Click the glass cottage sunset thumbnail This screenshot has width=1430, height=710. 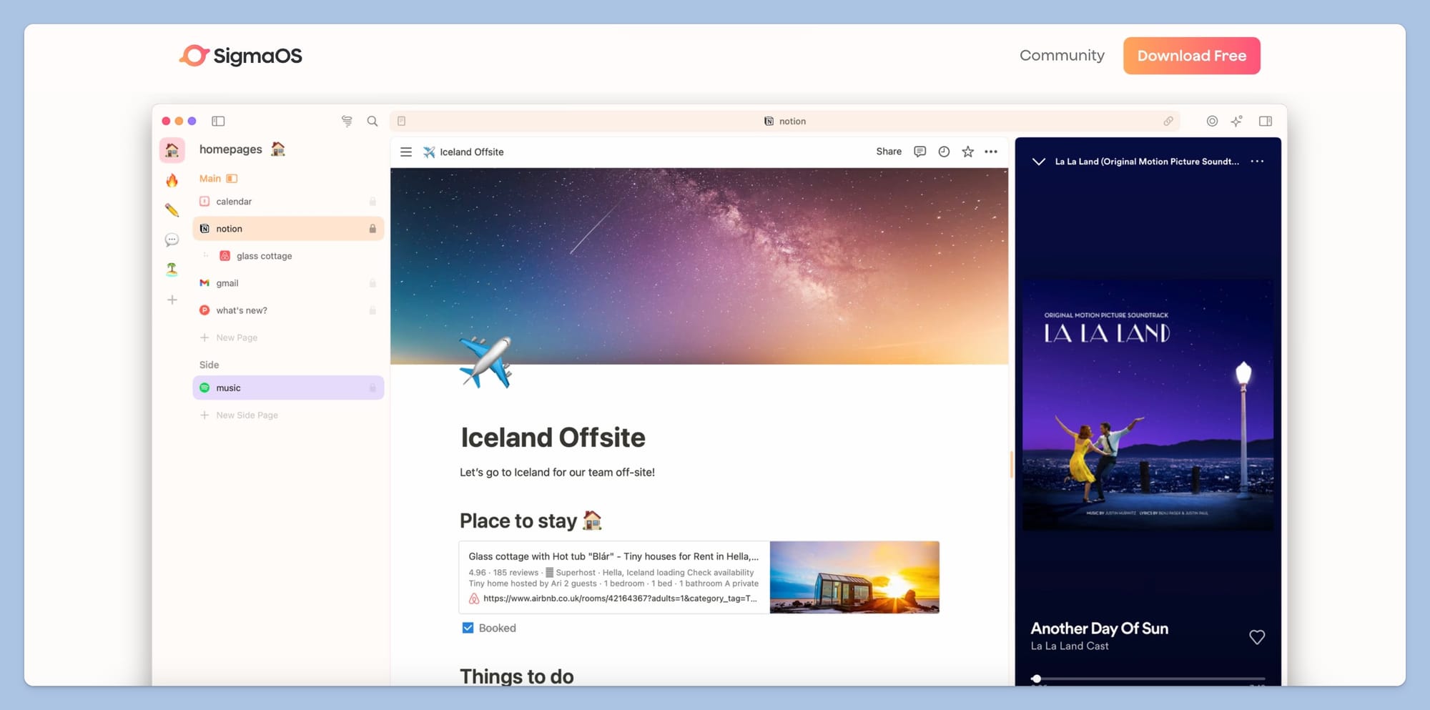tap(854, 578)
